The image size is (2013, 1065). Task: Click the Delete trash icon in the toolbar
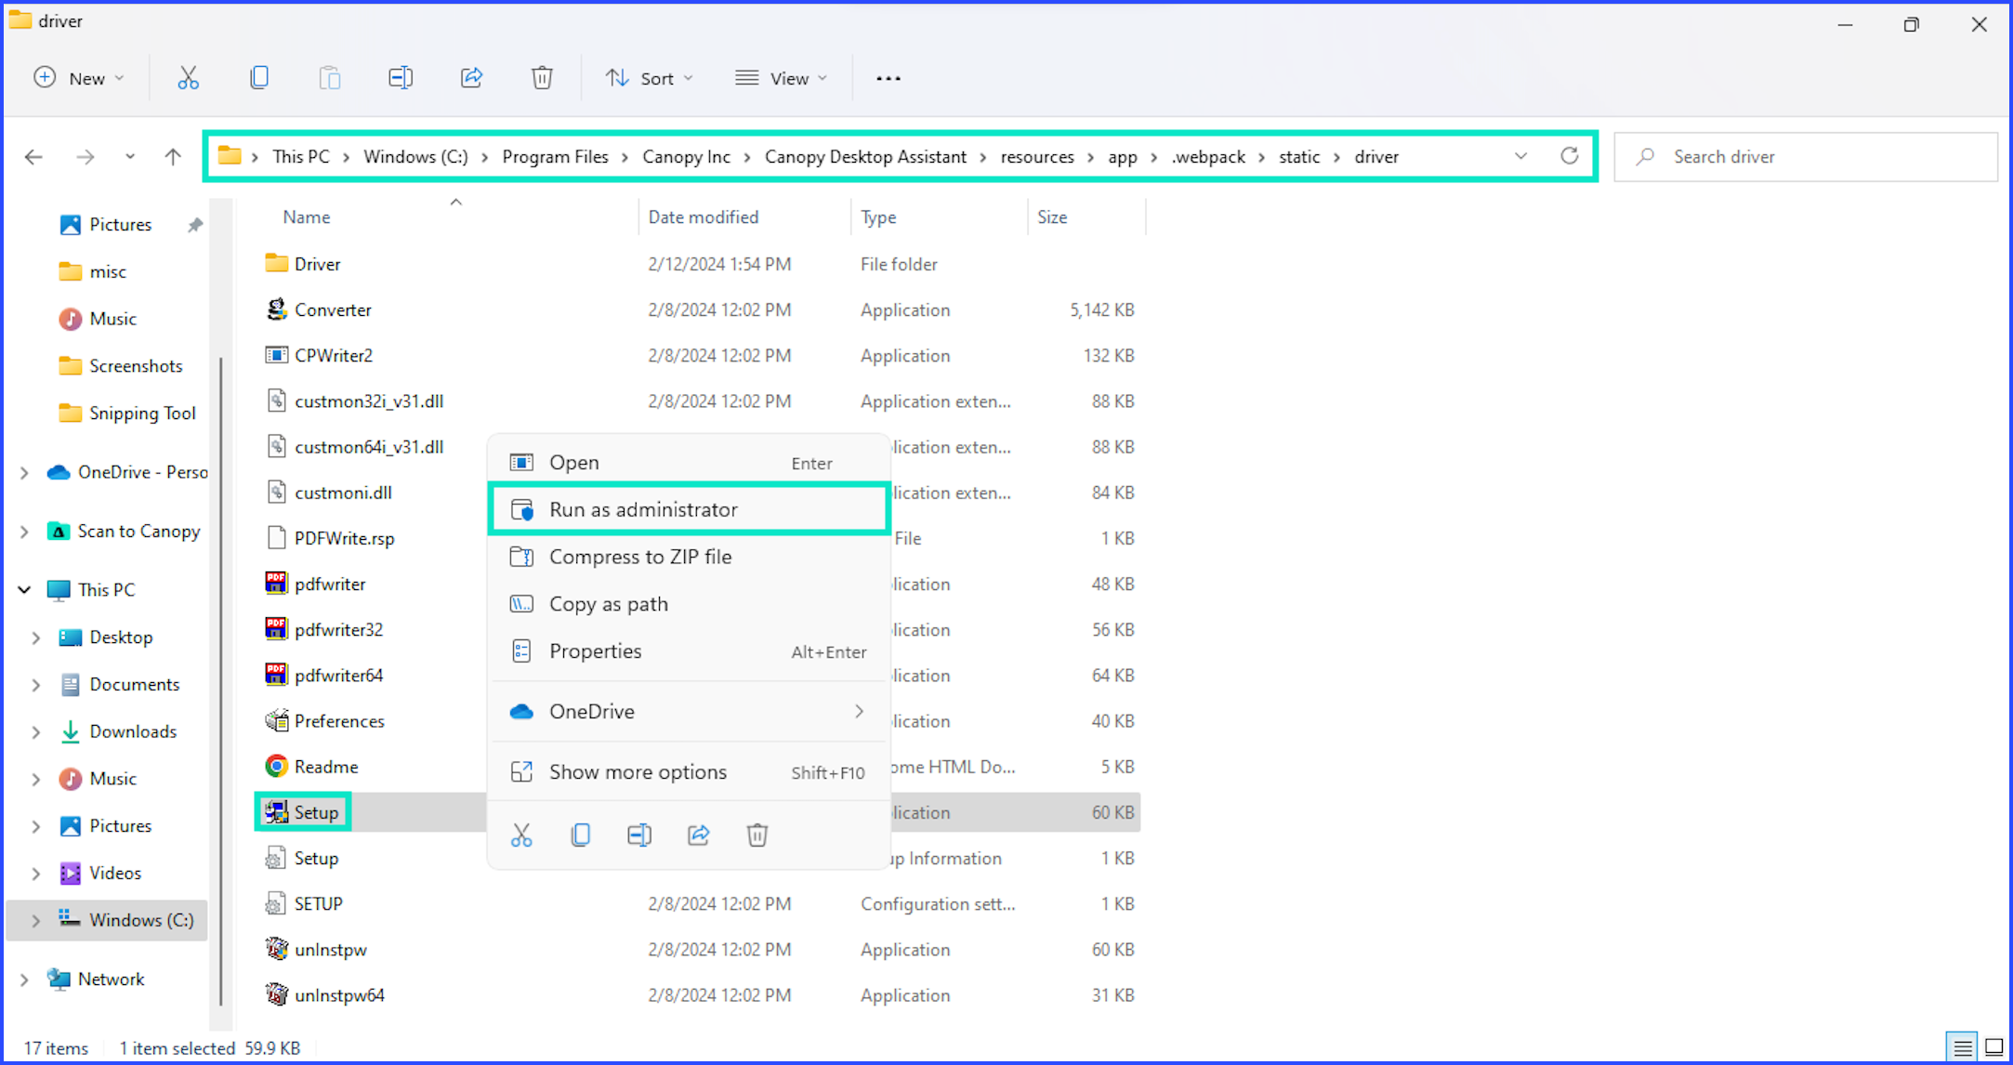coord(542,78)
